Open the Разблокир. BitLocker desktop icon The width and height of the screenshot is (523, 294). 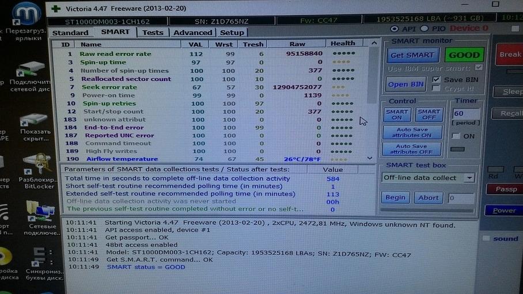coord(39,171)
